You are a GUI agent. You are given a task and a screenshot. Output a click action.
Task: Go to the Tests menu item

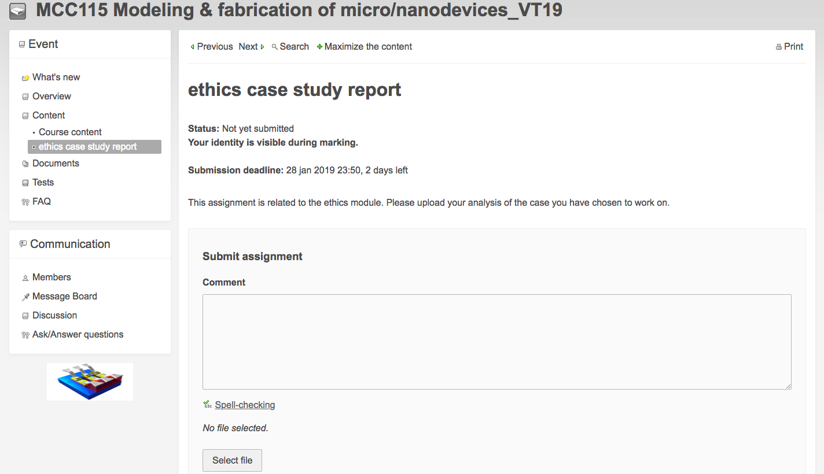pos(43,182)
